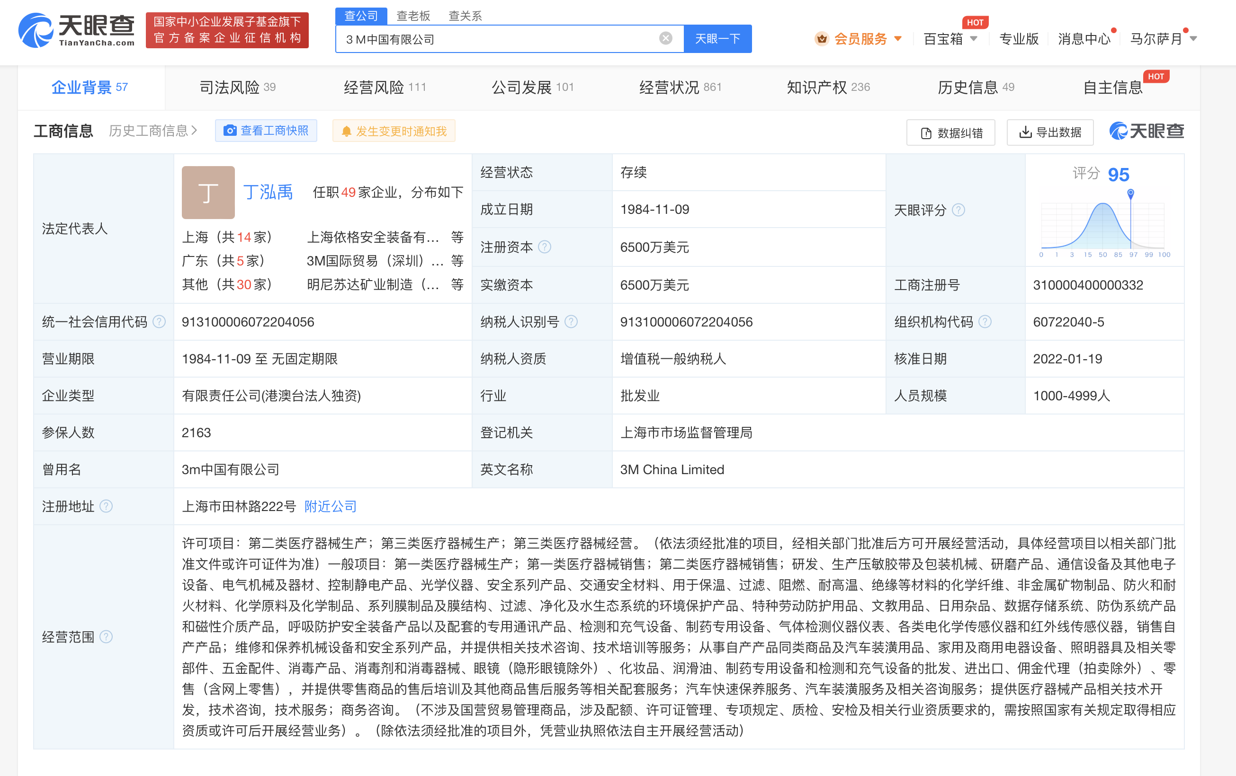Click the help icon next to 组织机构代码
The height and width of the screenshot is (776, 1236).
coord(985,322)
